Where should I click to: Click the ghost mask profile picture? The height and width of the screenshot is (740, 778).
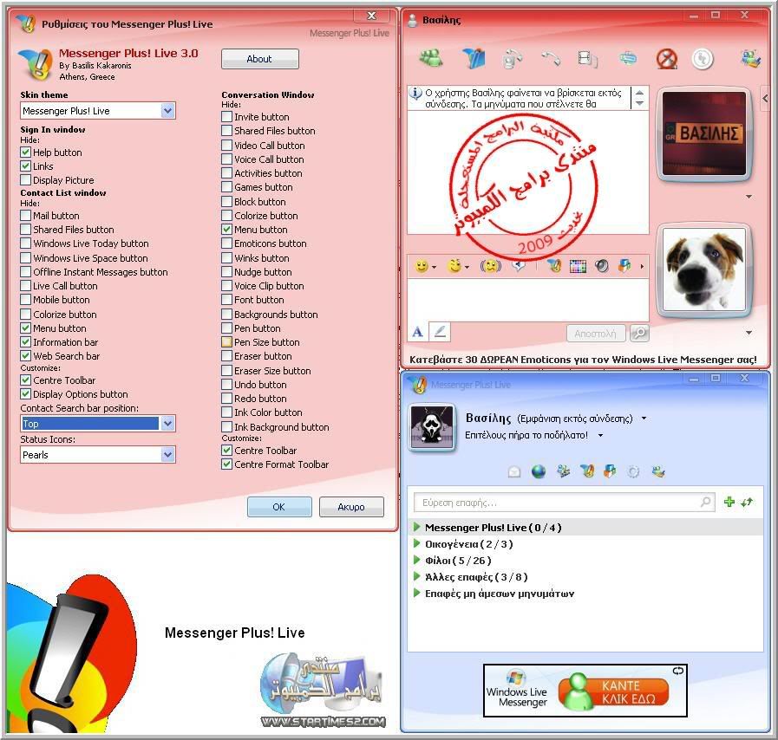click(431, 426)
